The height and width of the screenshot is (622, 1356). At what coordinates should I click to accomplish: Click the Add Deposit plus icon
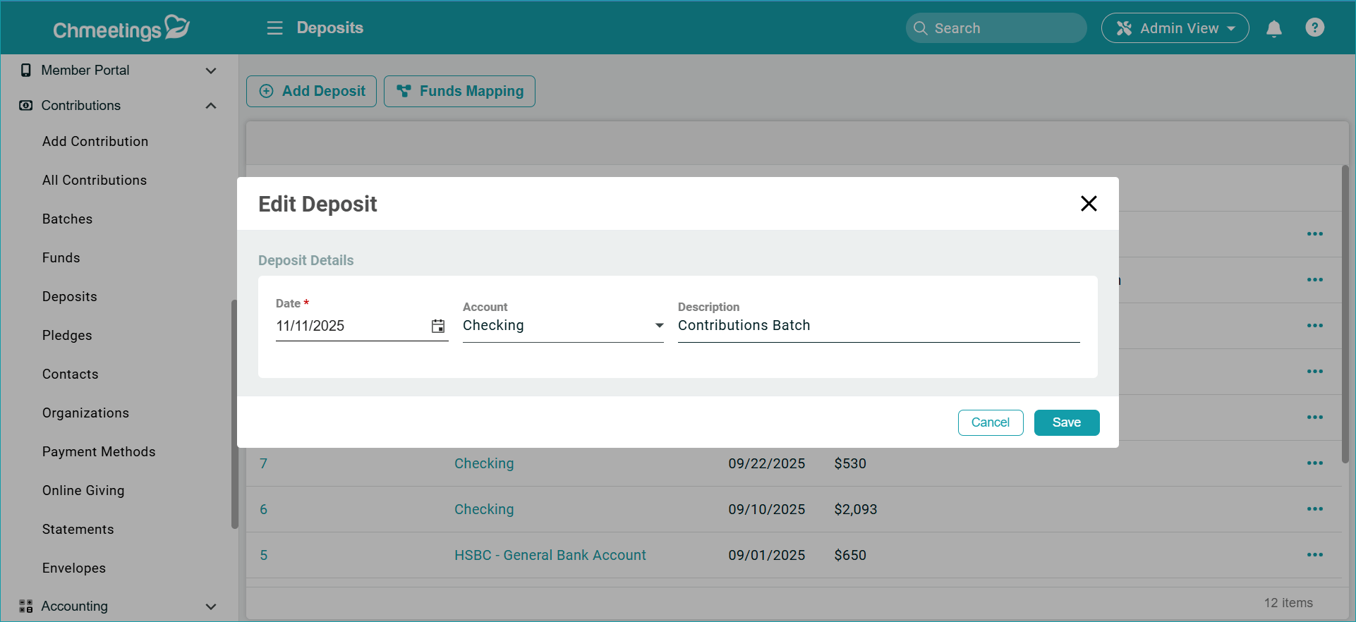[x=266, y=91]
